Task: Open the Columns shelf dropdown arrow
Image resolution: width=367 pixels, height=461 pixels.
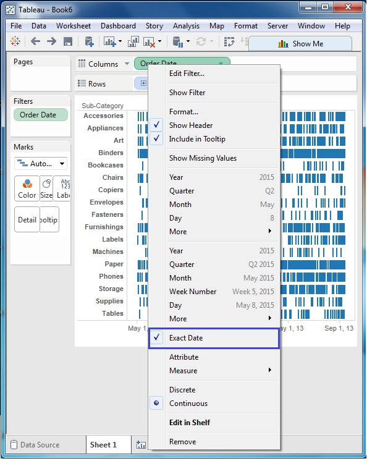Action: tap(127, 64)
